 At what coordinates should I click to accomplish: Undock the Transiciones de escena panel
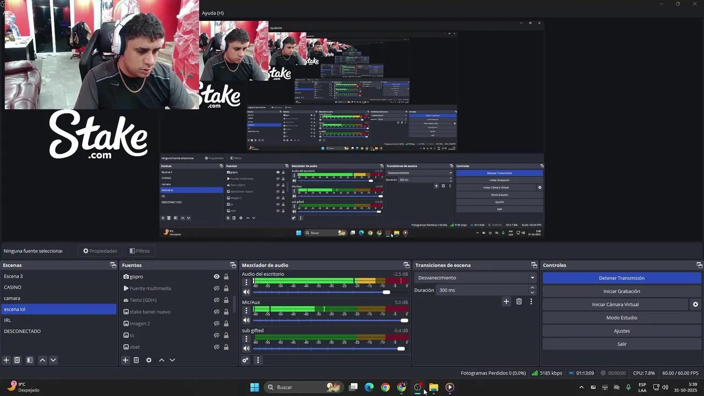(534, 265)
